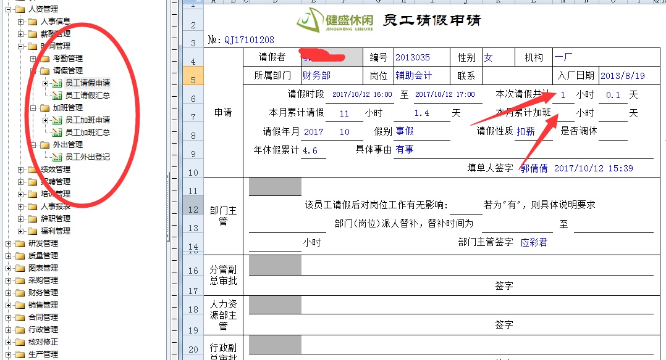Expand the 研发管理 tree node

coord(9,243)
